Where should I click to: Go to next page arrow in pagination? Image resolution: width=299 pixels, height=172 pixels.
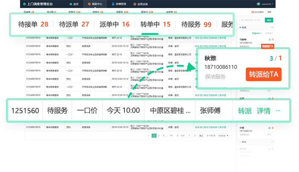177,135
